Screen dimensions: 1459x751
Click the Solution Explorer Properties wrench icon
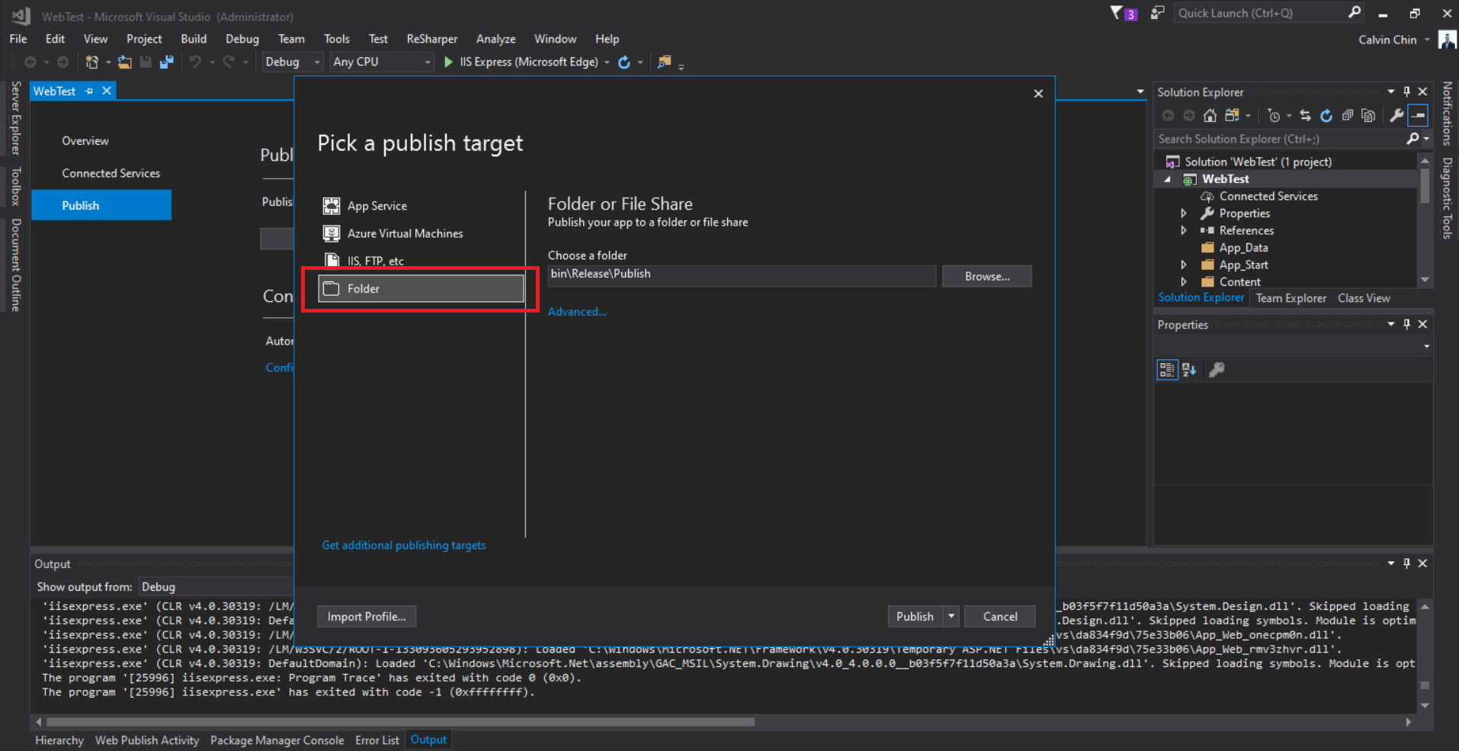click(x=1396, y=115)
